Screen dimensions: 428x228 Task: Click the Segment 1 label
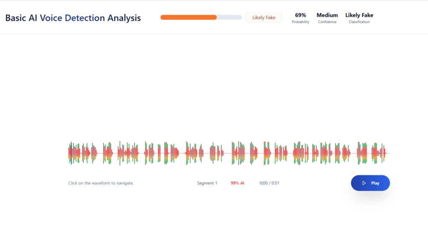point(207,183)
